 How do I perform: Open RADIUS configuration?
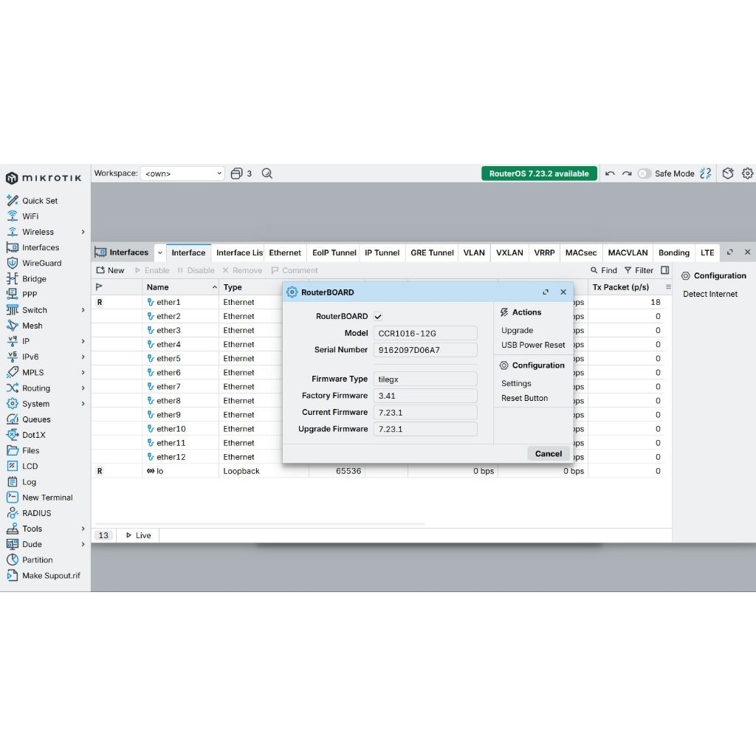[x=36, y=513]
